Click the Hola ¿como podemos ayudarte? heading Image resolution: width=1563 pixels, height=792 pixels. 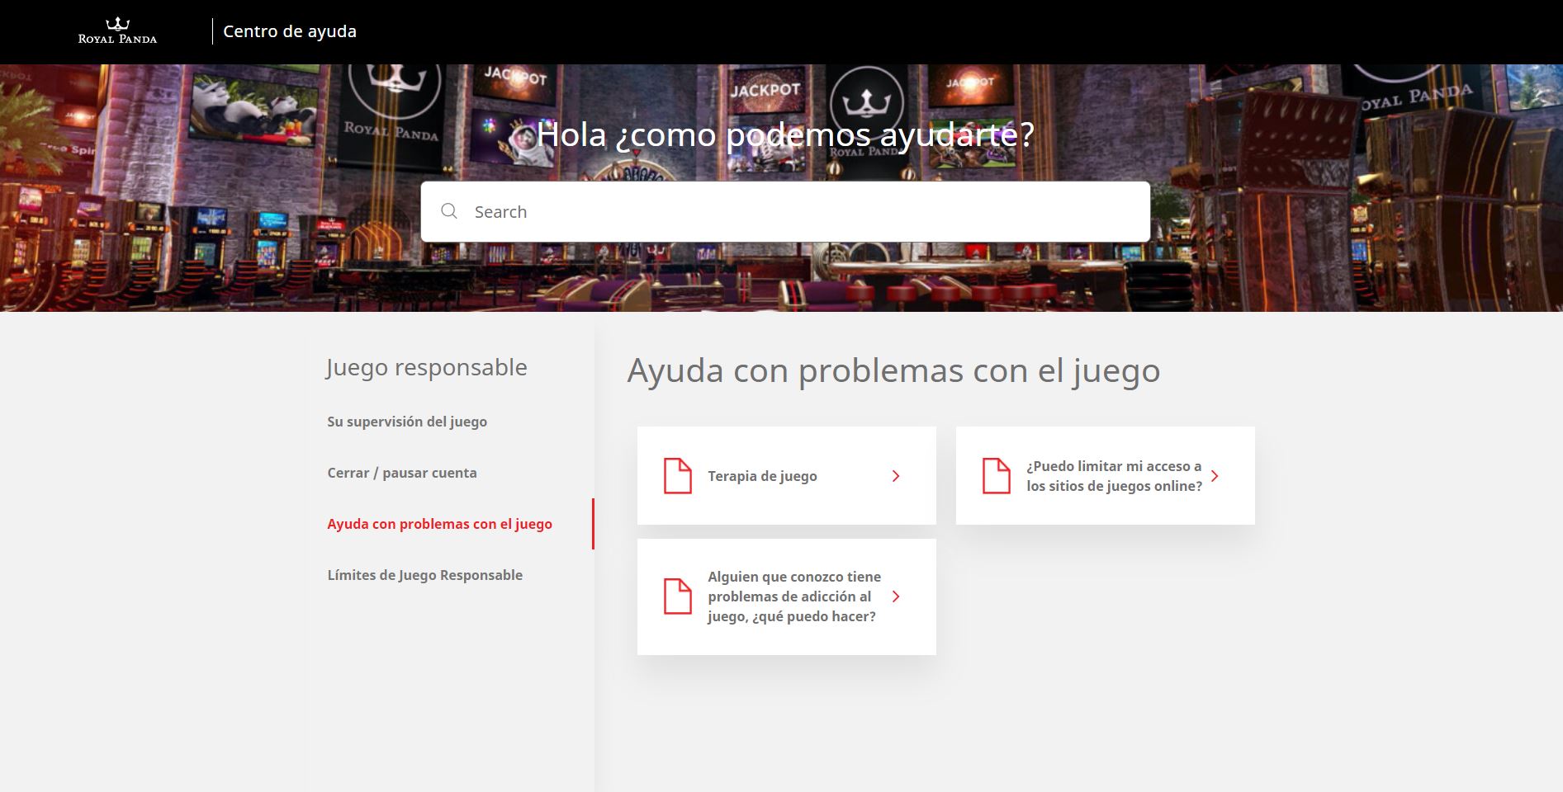pos(785,134)
